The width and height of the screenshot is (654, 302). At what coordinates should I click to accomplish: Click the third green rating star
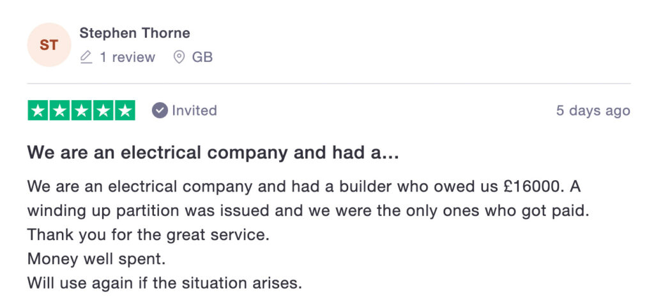tap(82, 110)
